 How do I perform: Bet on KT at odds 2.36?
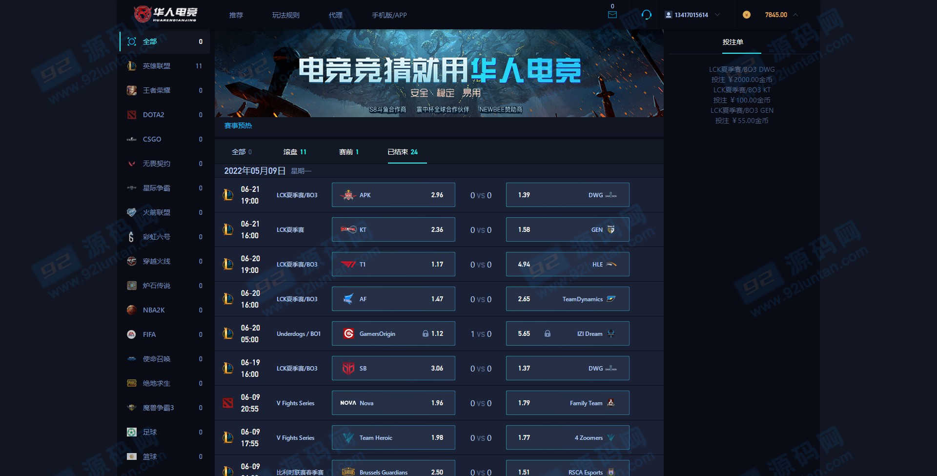pyautogui.click(x=393, y=229)
